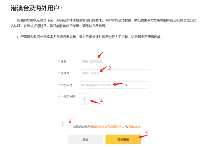Click the plus icon to upload ID photo
214x147 pixels.
click(85, 99)
